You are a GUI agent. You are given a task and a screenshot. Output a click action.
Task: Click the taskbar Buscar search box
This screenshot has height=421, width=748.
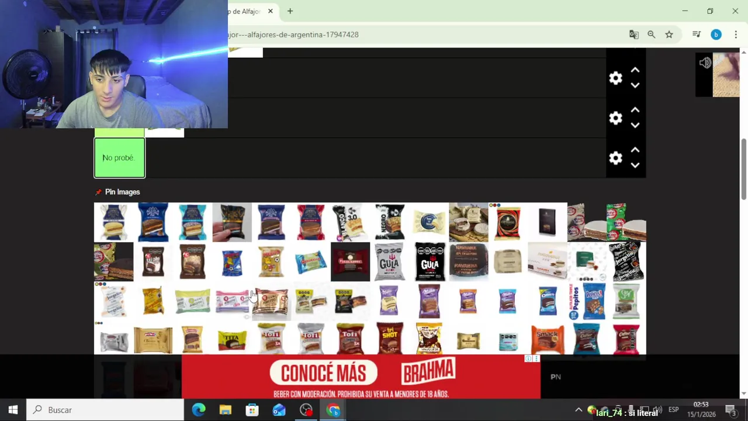[106, 410]
